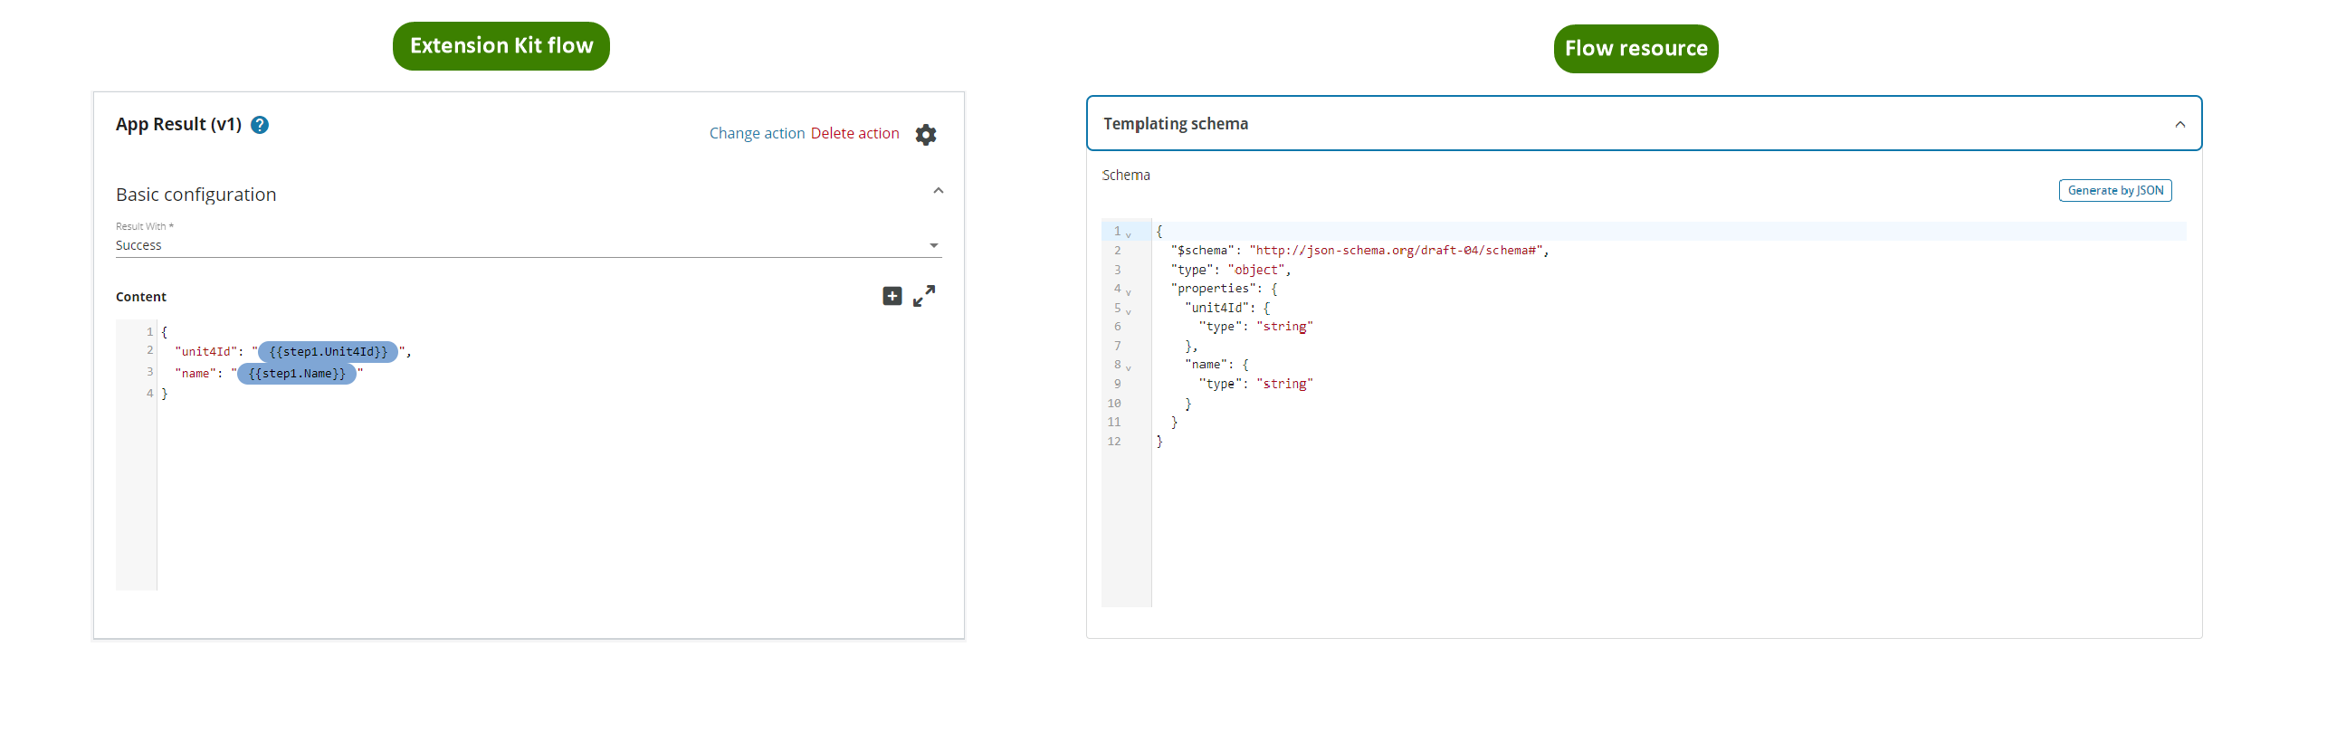Viewport: 2346px width, 733px height.
Task: Fold schema line 1 code block
Action: (1129, 234)
